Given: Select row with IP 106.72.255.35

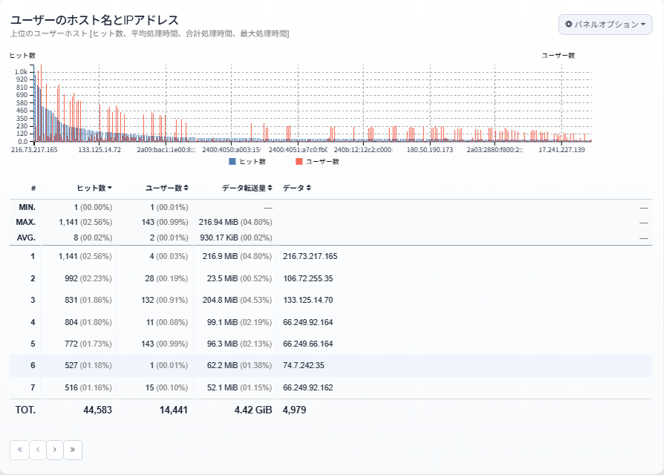Looking at the screenshot, I should (x=331, y=278).
